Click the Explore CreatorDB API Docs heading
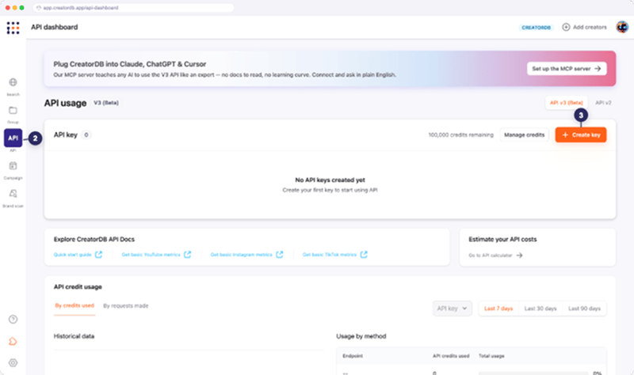Image resolution: width=634 pixels, height=375 pixels. pyautogui.click(x=94, y=240)
